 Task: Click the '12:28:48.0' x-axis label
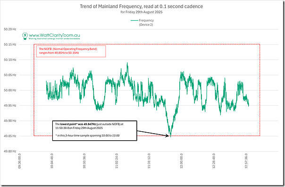click(x=214, y=161)
